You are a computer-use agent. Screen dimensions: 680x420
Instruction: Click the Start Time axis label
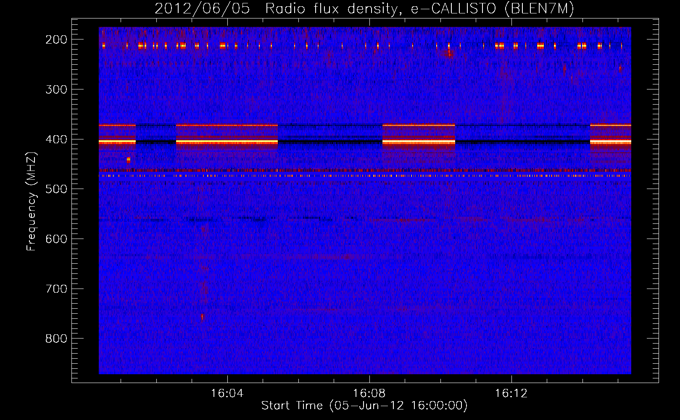click(364, 405)
